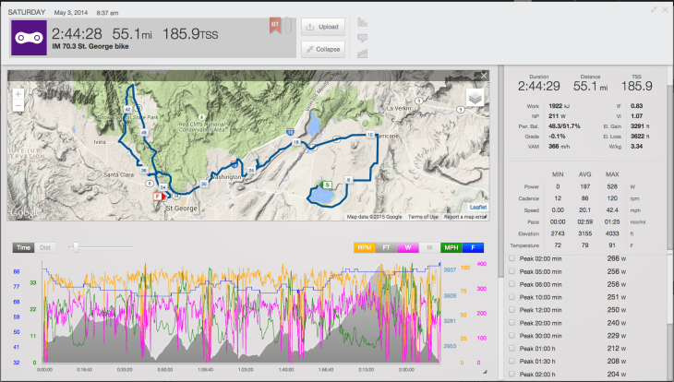
Task: Enable the Peak 02:00 min checkbox
Action: [512, 259]
